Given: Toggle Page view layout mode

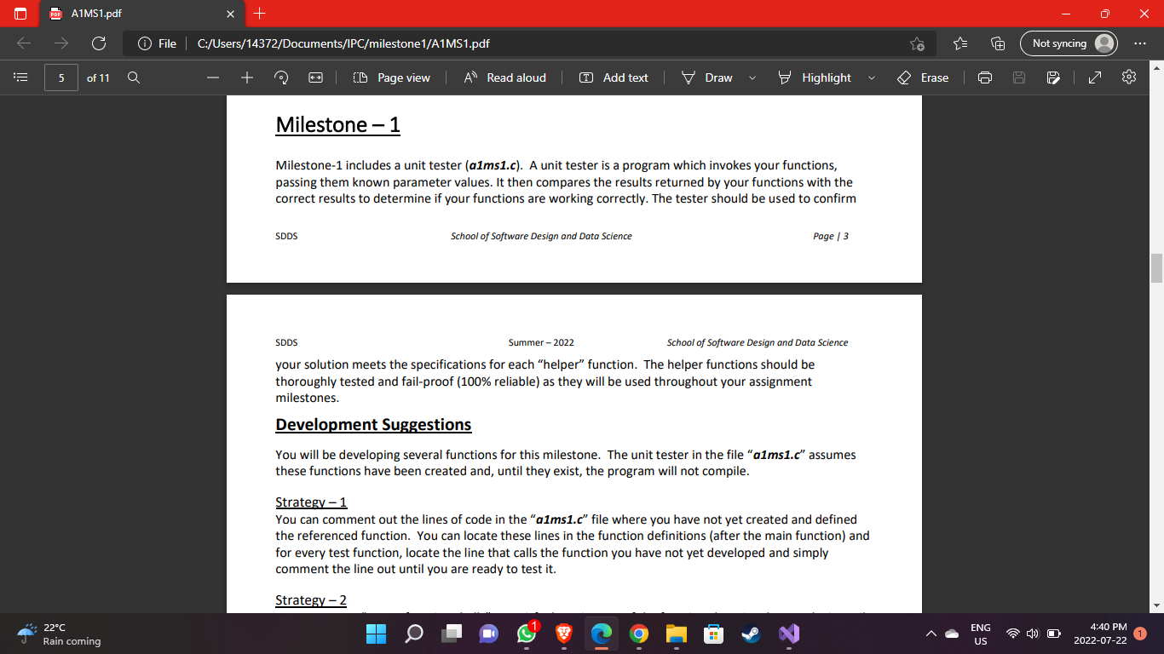Looking at the screenshot, I should click(x=391, y=77).
